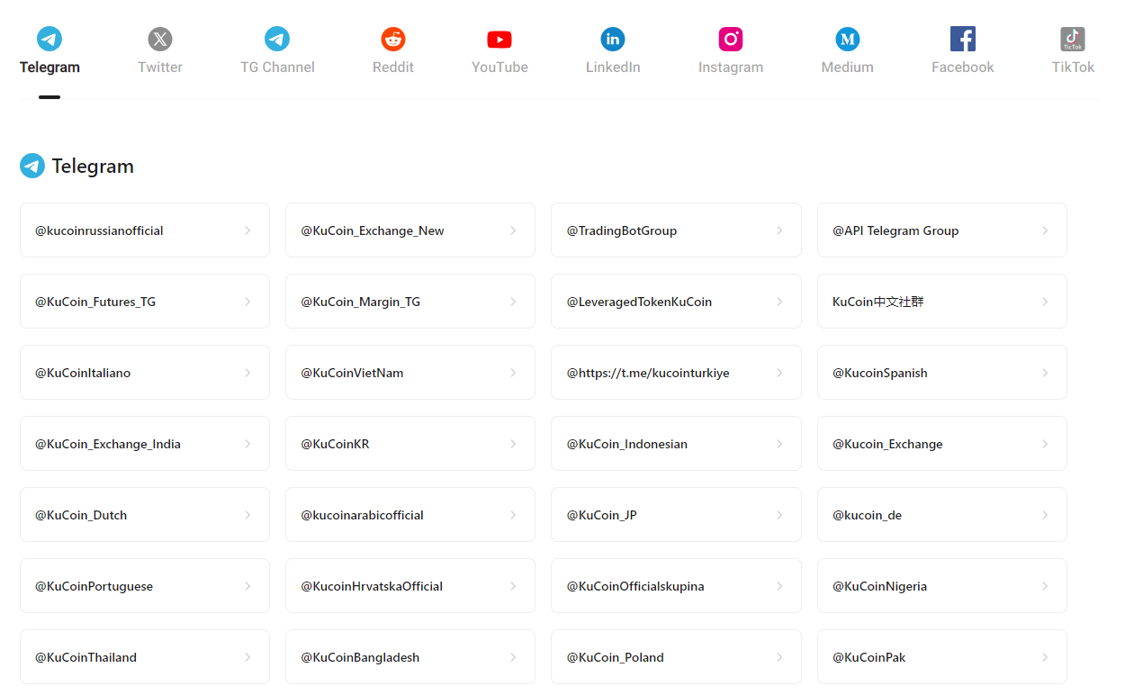Click chevron on @KucoinSpanish card

[x=1045, y=373]
